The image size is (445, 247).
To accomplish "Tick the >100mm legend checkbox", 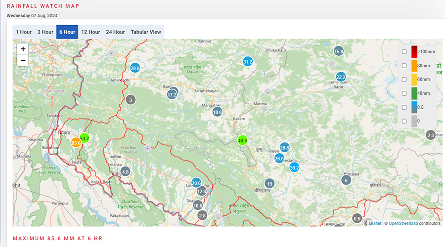I will click(x=404, y=52).
